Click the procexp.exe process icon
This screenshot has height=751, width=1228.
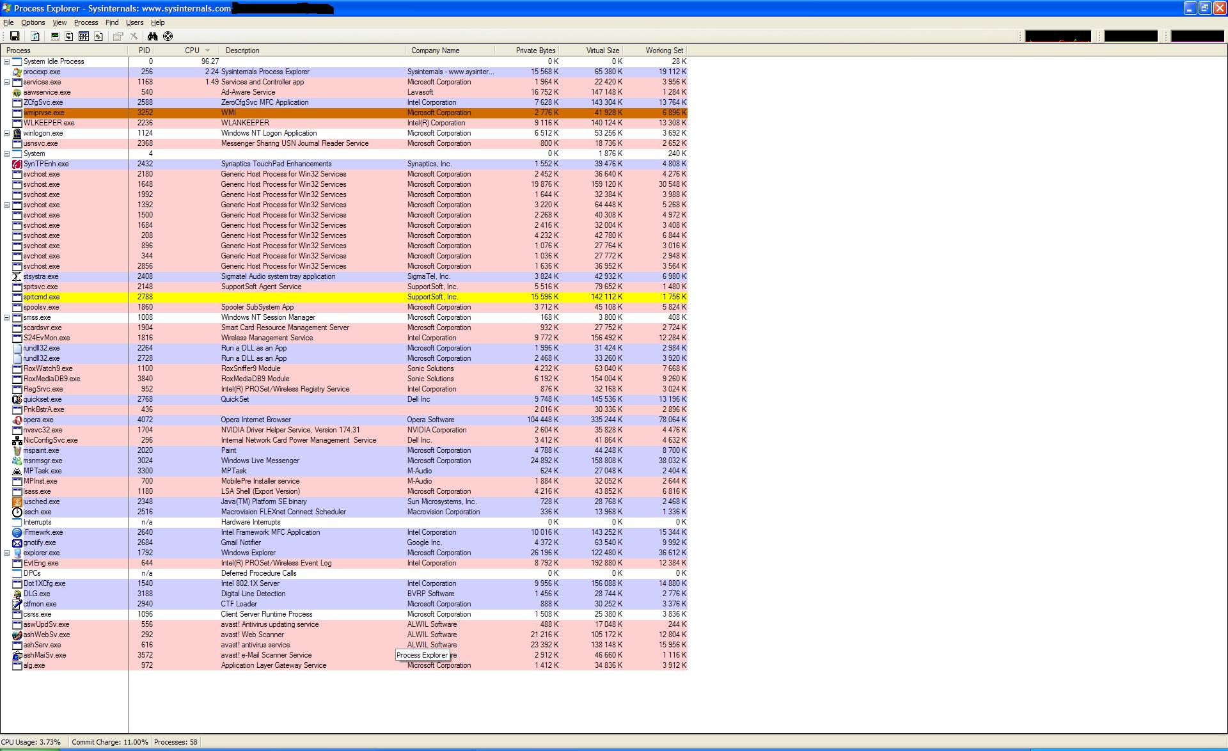17,72
